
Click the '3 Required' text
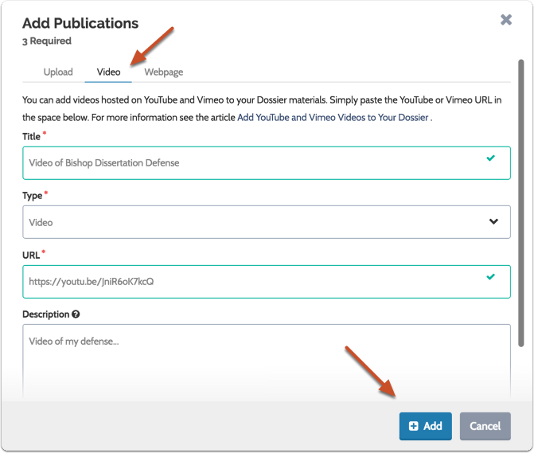[47, 41]
